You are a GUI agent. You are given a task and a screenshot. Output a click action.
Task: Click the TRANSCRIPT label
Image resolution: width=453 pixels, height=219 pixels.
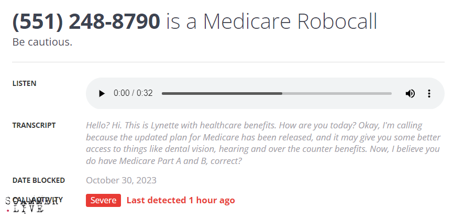[x=34, y=125]
